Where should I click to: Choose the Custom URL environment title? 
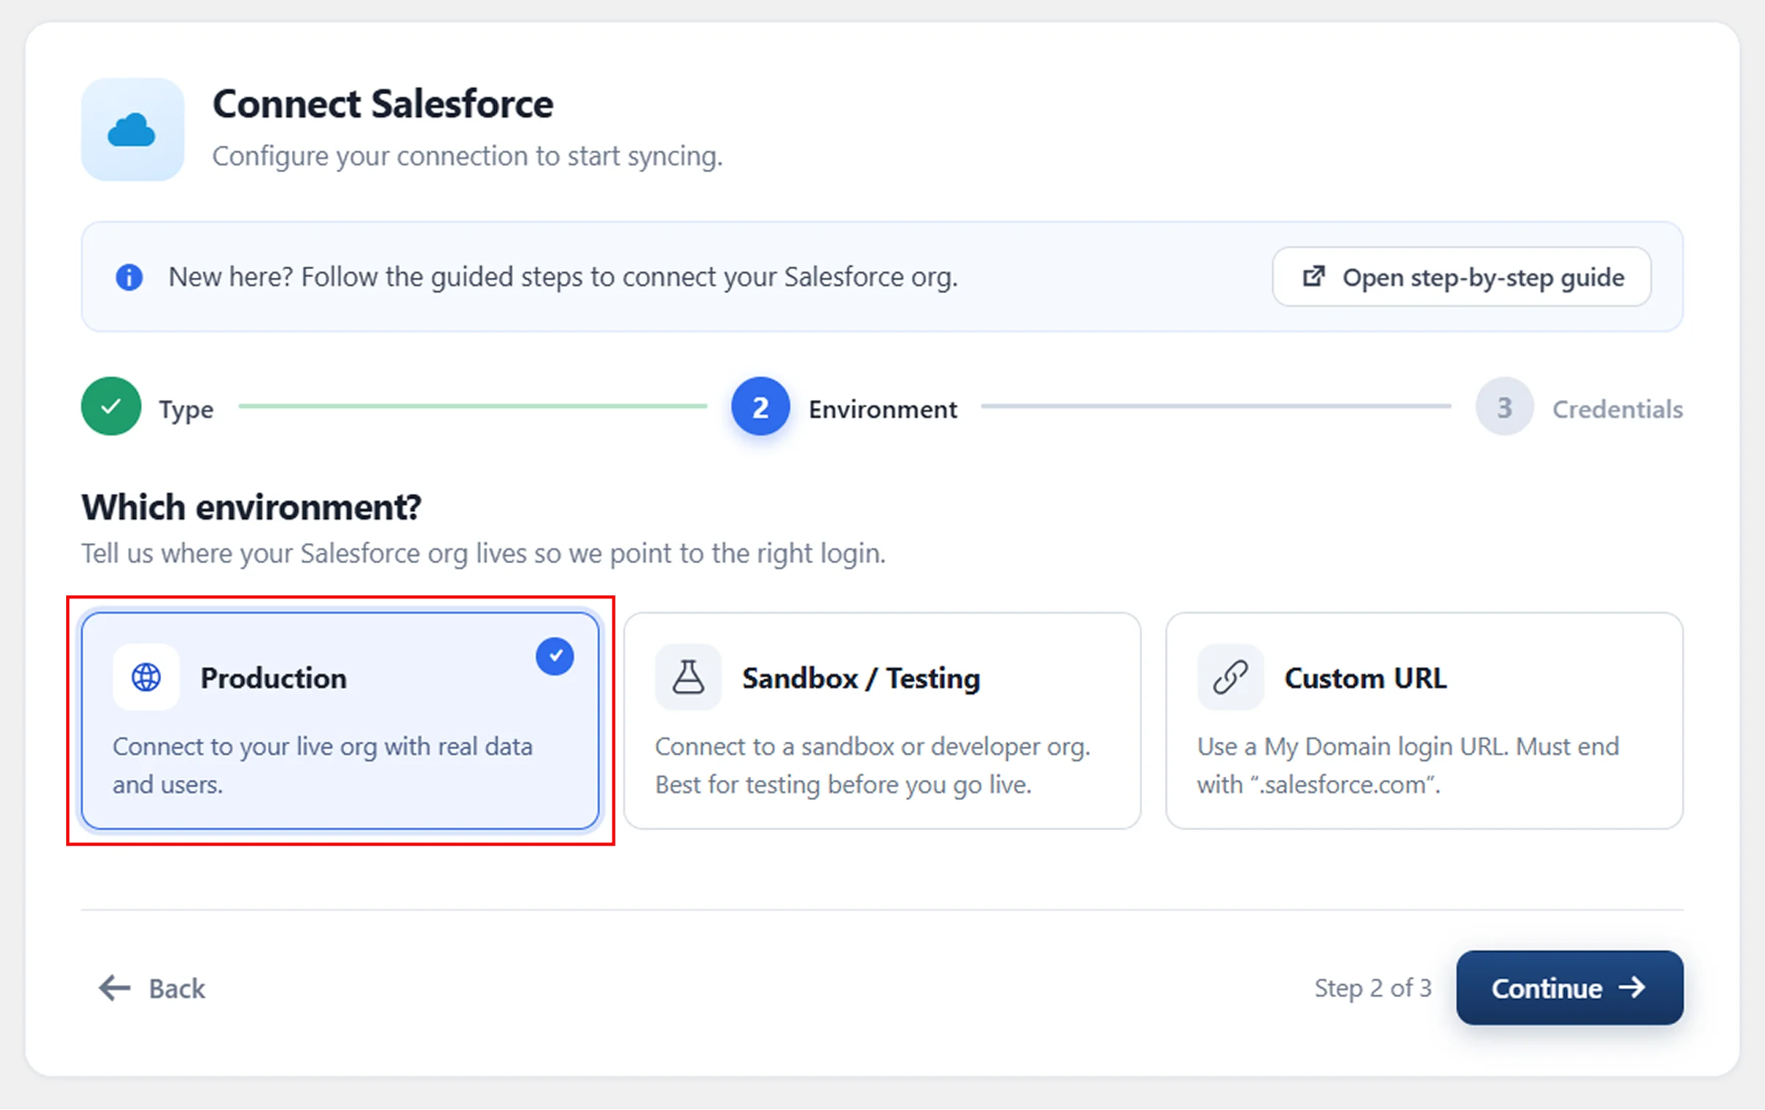point(1366,678)
